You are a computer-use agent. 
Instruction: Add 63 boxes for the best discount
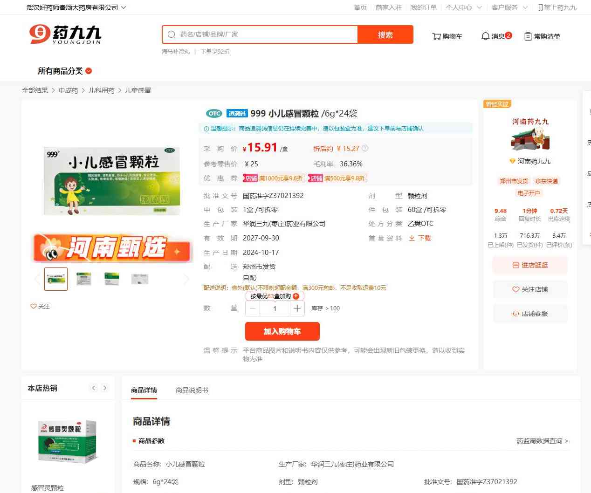coord(296,296)
